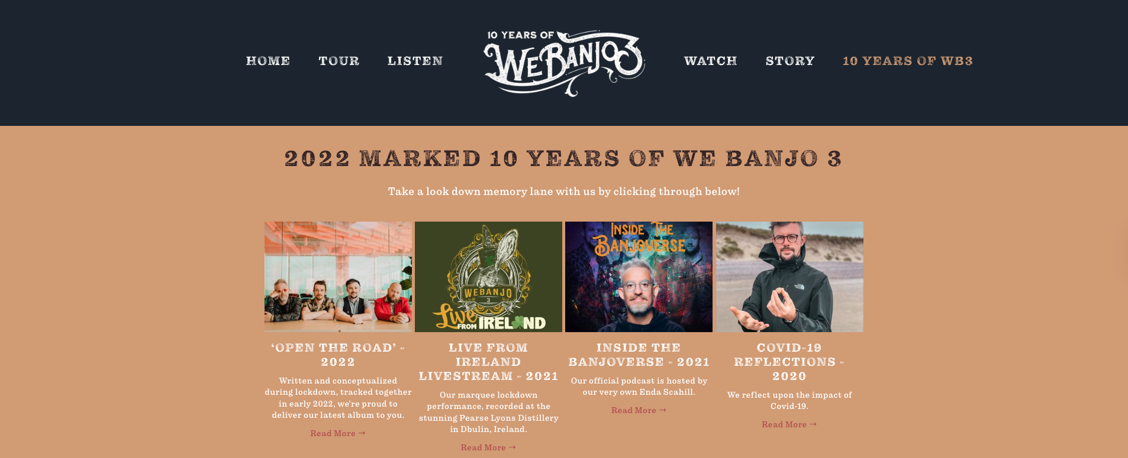Open the Home menu item
Image resolution: width=1128 pixels, height=458 pixels.
(x=268, y=61)
